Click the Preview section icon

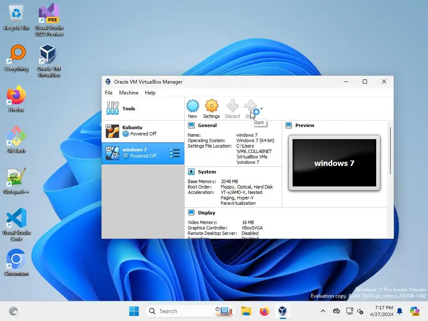pos(288,125)
